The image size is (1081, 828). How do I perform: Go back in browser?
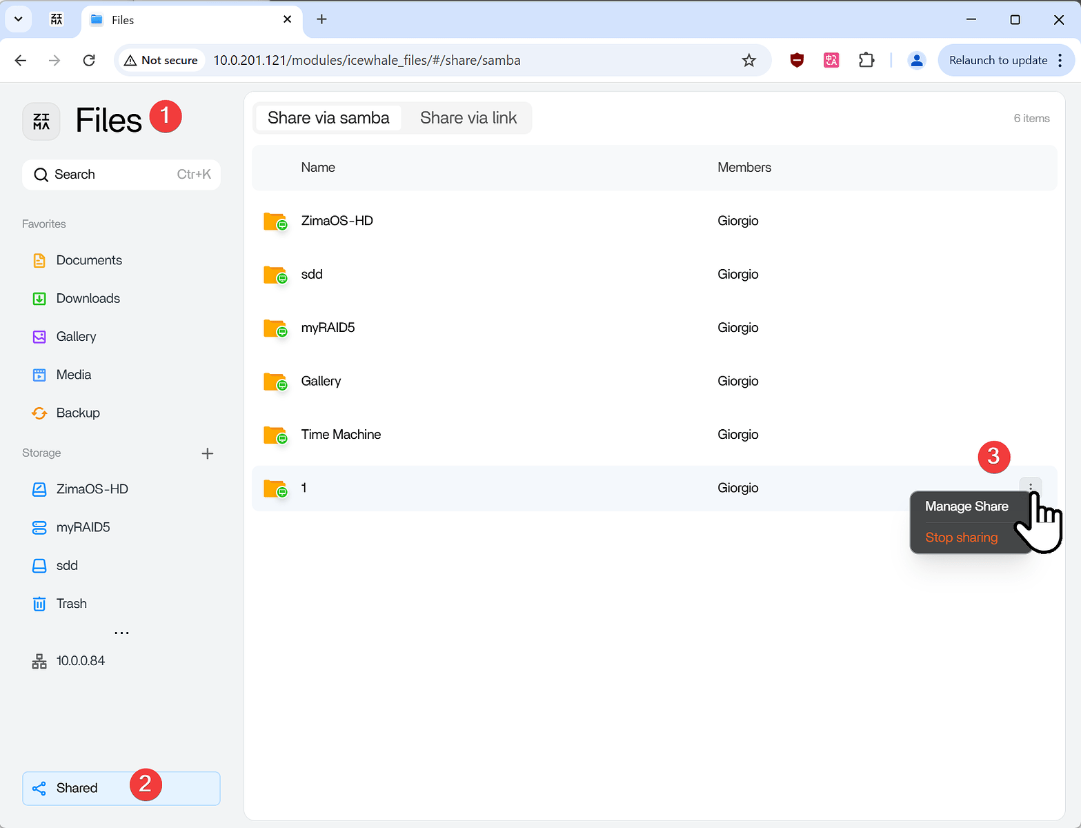tap(21, 61)
